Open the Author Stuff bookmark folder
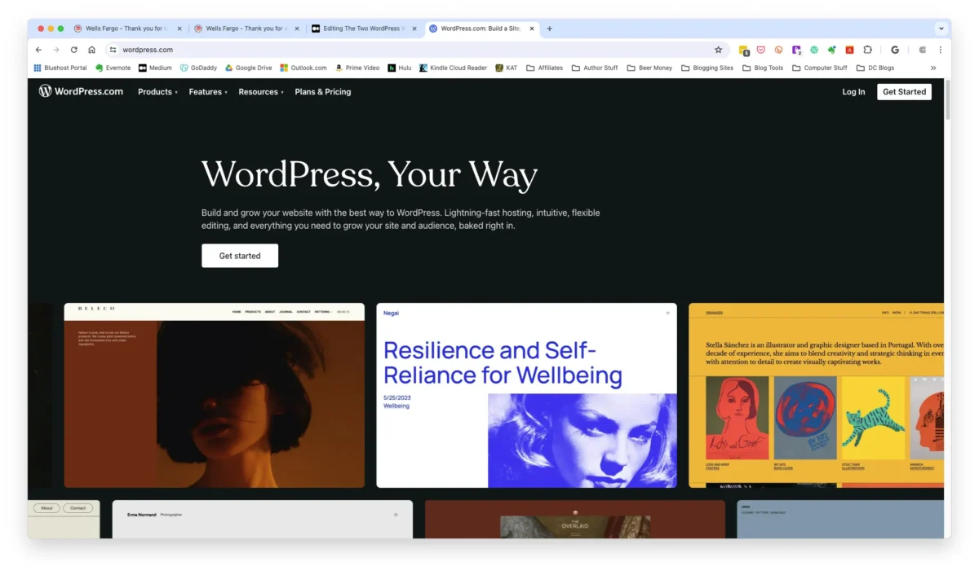This screenshot has height=575, width=979. [x=595, y=68]
